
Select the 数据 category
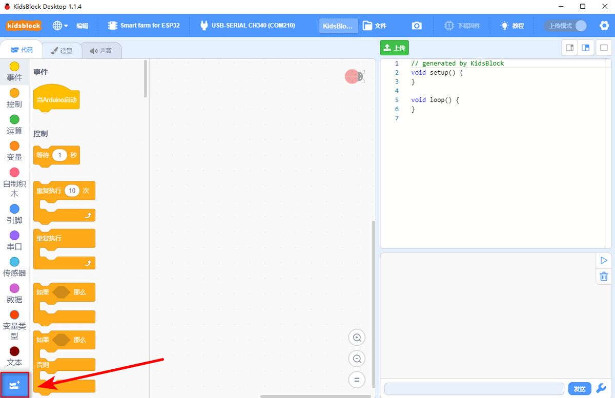[x=14, y=294]
